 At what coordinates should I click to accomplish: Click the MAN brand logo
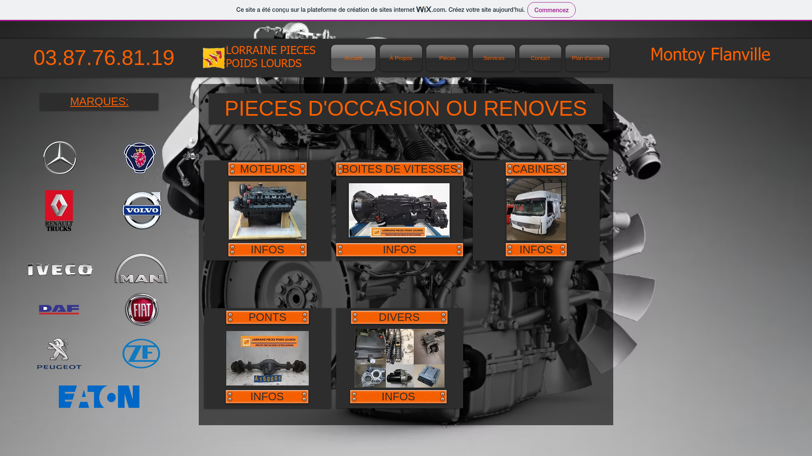tap(141, 269)
